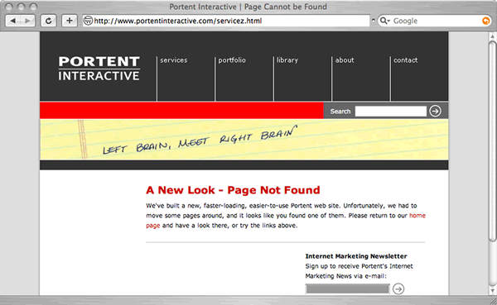The height and width of the screenshot is (305, 497).
Task: Click the window resize grip corner
Action: (493, 301)
